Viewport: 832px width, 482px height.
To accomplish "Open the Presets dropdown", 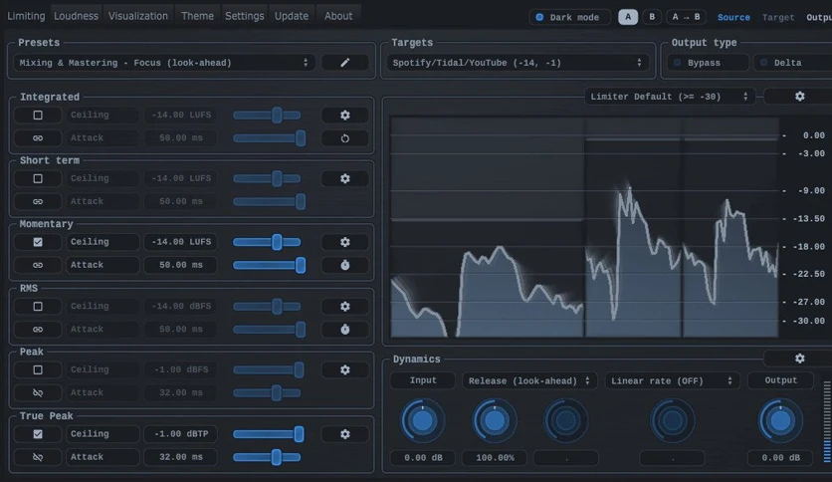I will click(164, 63).
